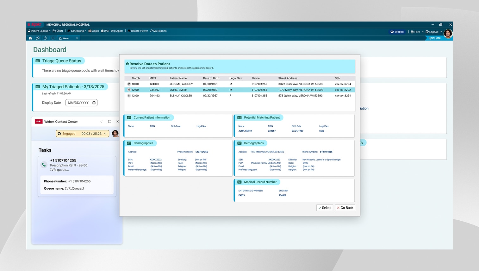Viewport: 479px width, 271px height.
Task: Expand the Scheduling menu
Action: click(77, 31)
